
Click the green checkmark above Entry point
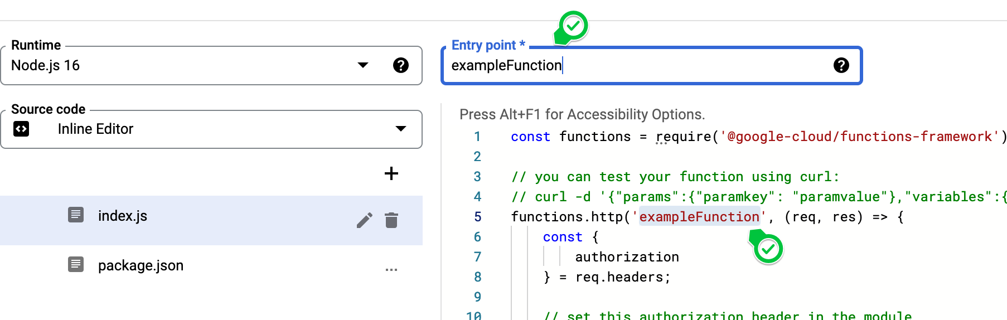coord(573,26)
